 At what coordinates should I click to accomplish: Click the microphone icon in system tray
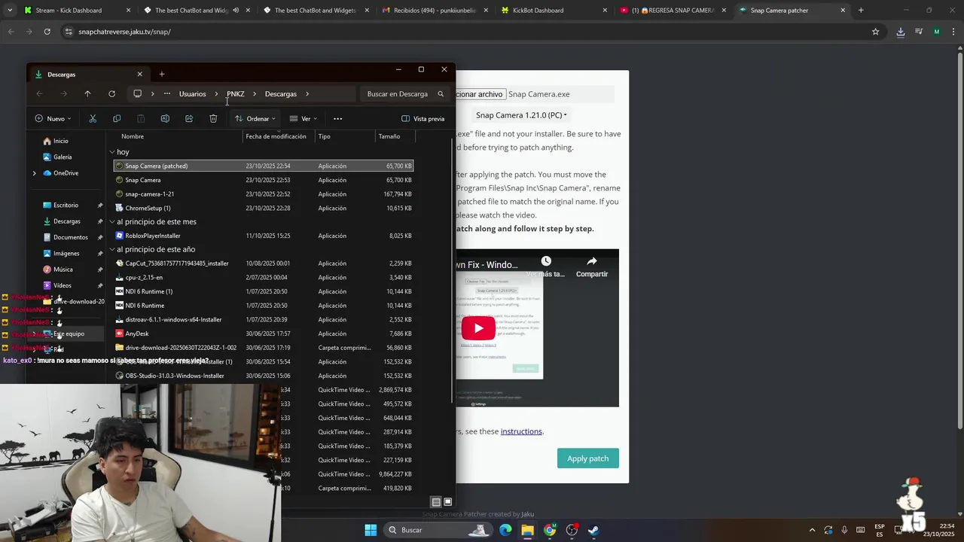click(844, 530)
